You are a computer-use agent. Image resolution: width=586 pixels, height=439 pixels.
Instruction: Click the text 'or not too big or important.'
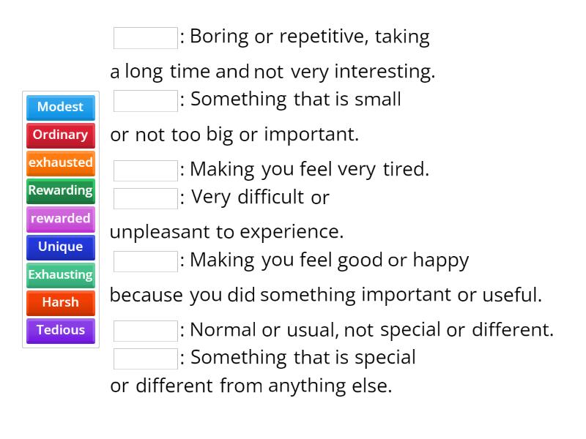[x=234, y=135]
